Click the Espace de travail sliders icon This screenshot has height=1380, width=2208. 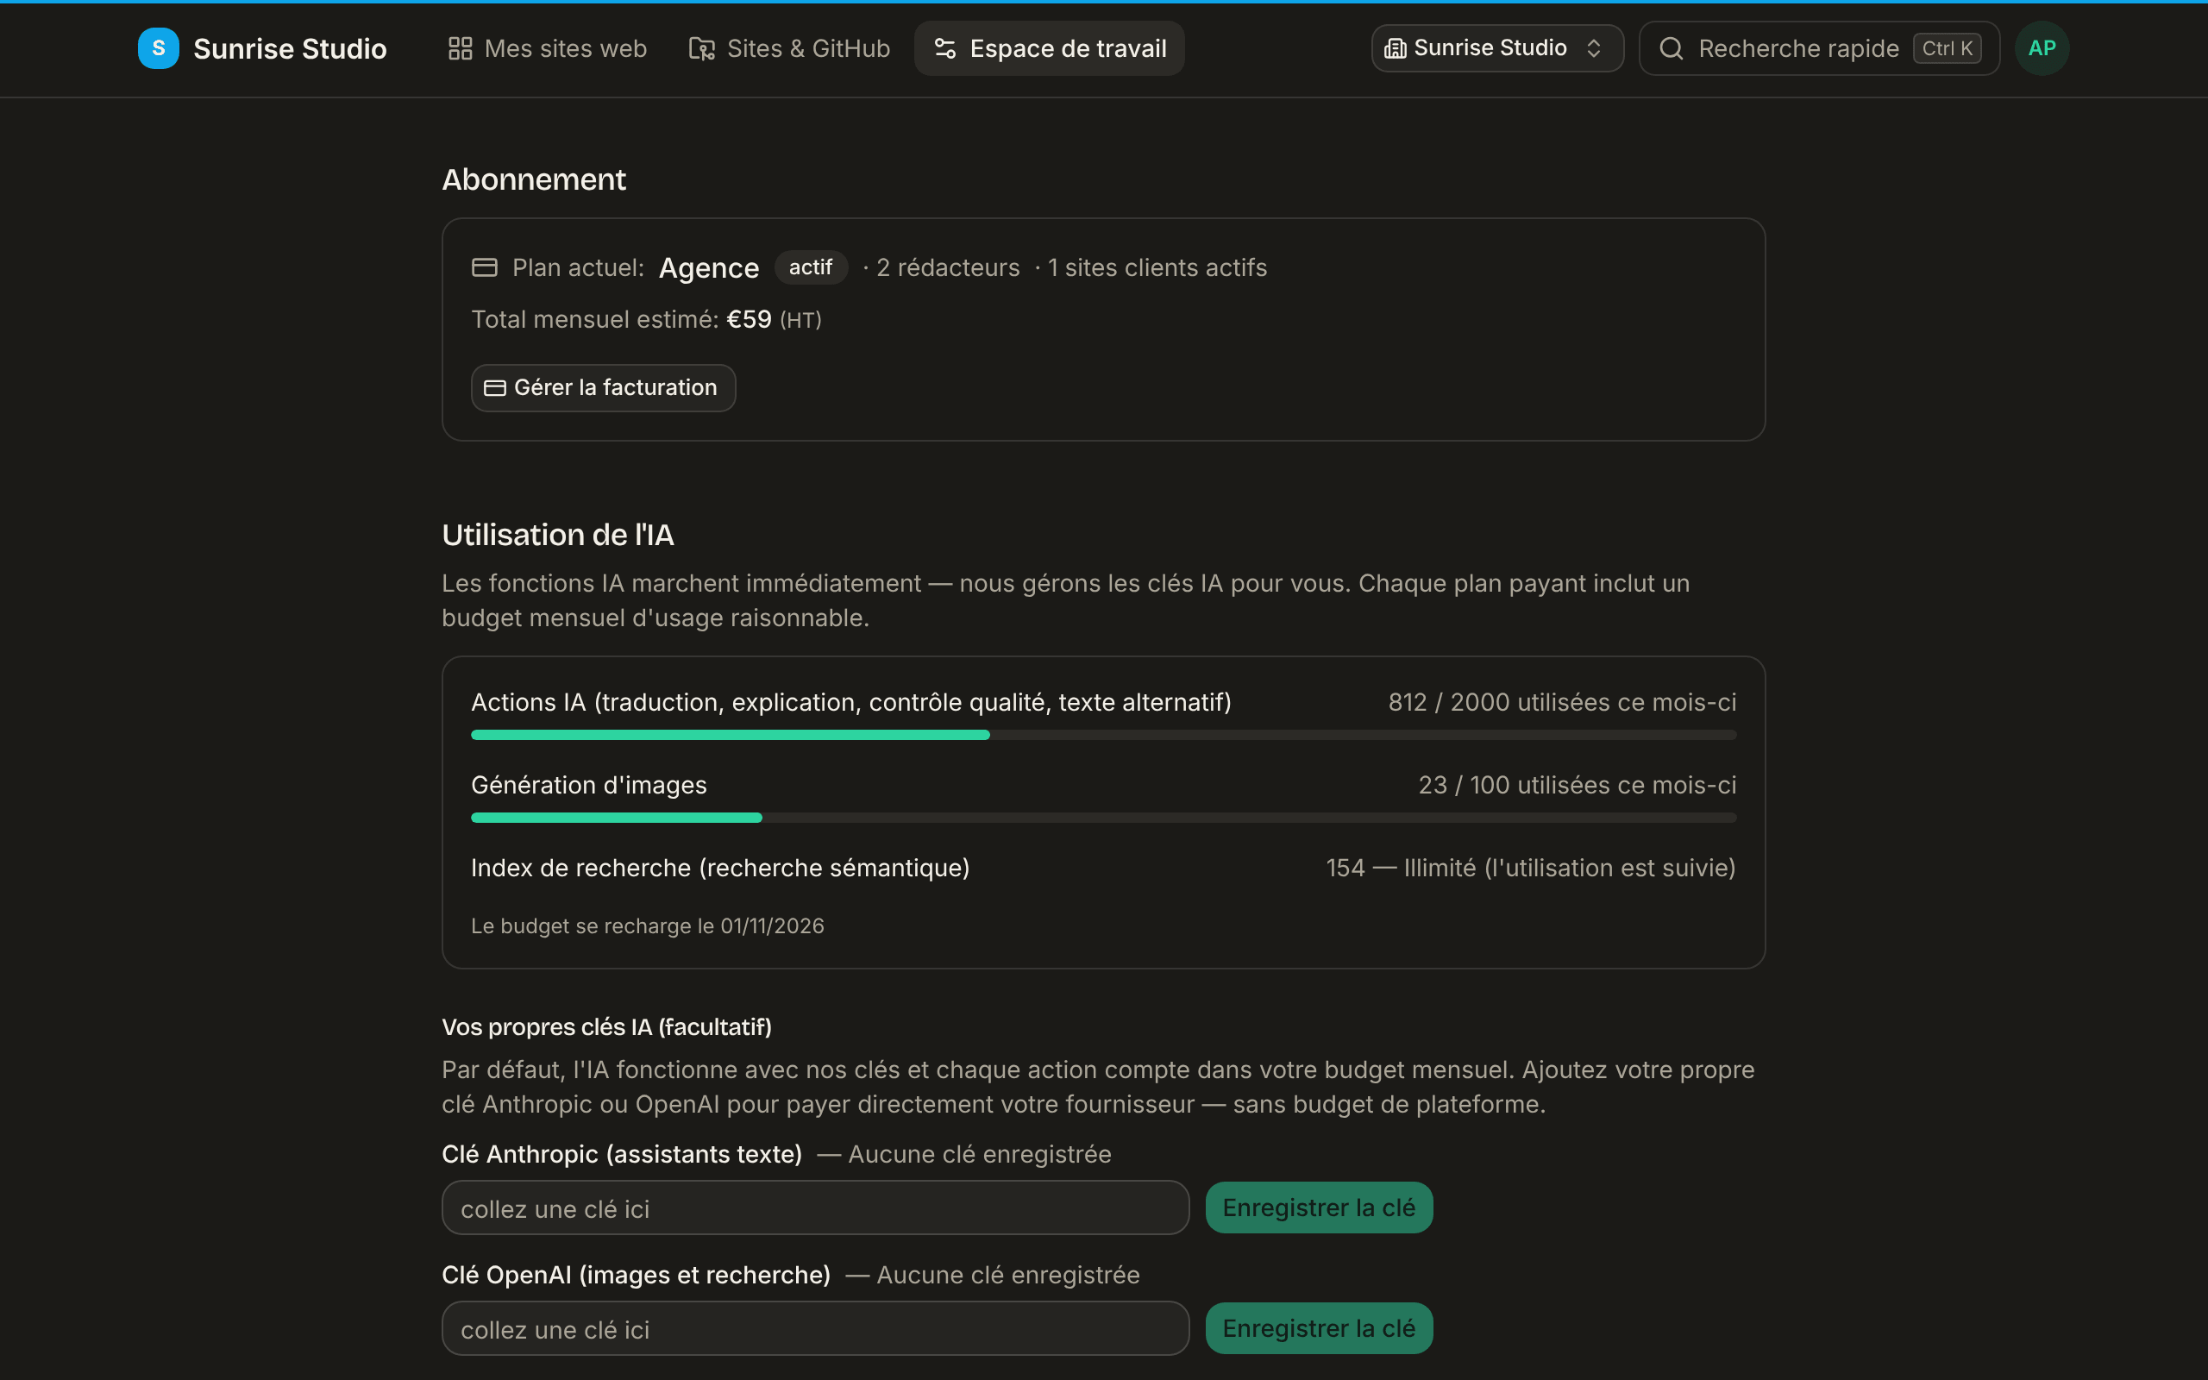pyautogui.click(x=945, y=48)
